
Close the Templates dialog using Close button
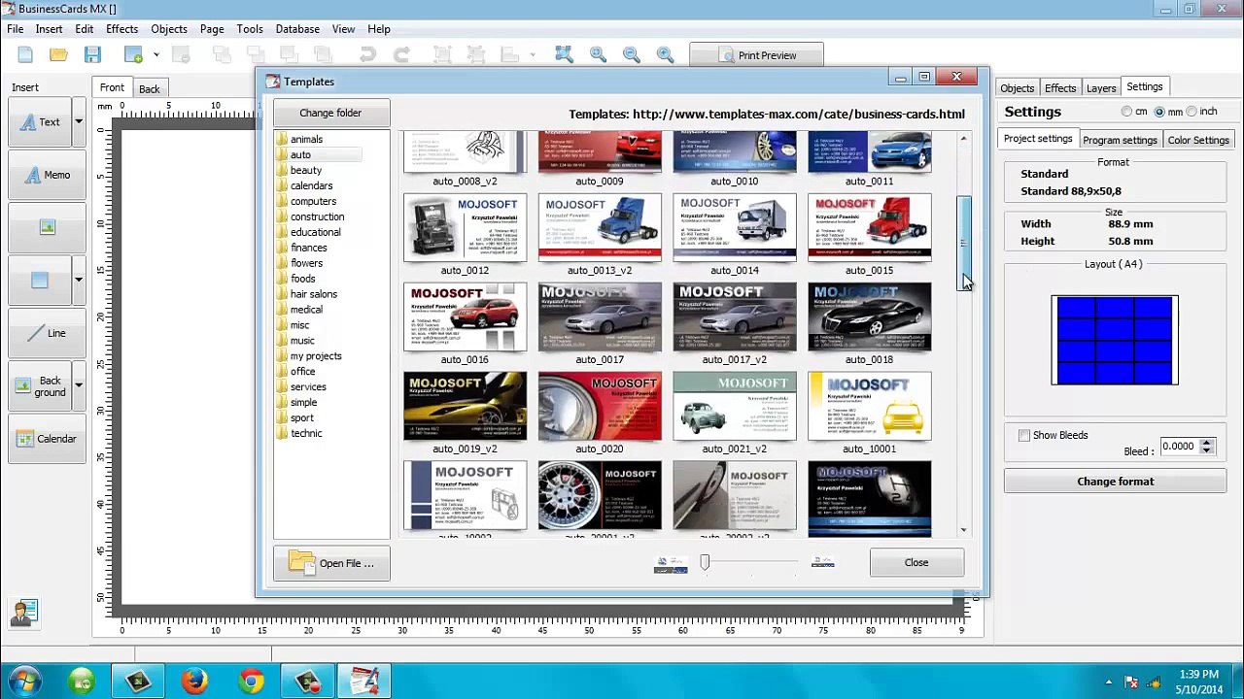pos(916,562)
